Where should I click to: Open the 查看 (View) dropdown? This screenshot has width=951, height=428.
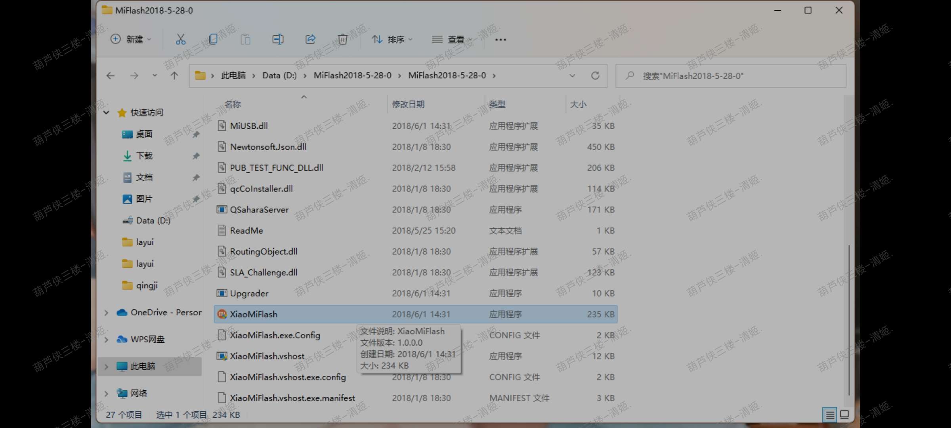coord(452,39)
